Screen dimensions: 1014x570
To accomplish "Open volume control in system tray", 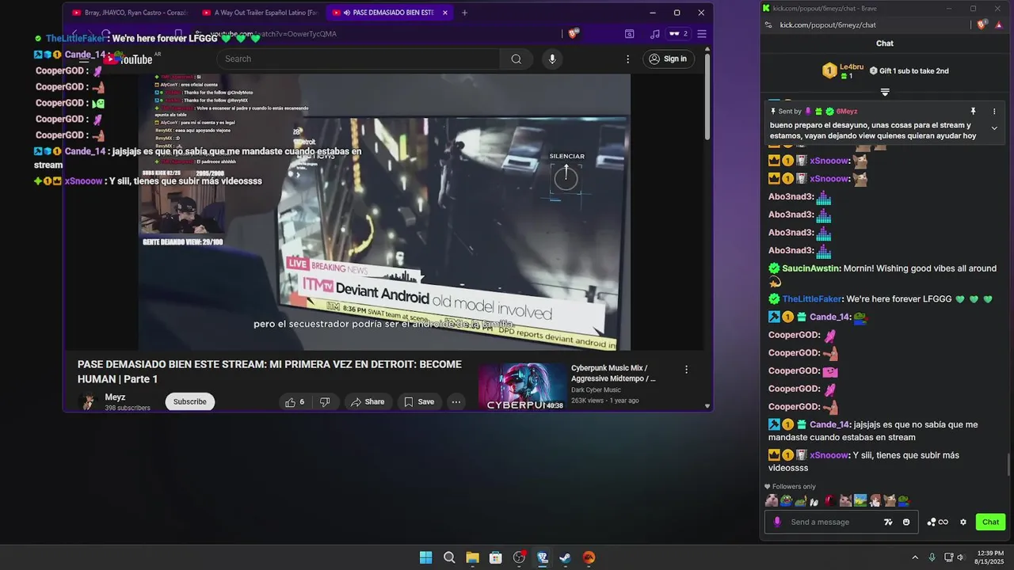I will click(x=962, y=557).
